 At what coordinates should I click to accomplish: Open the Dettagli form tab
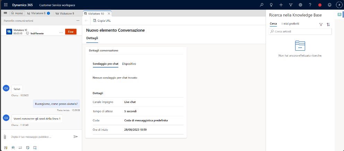[x=92, y=38]
